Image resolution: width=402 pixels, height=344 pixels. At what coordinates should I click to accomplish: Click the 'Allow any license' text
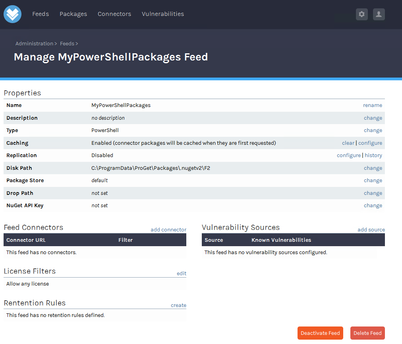(28, 284)
